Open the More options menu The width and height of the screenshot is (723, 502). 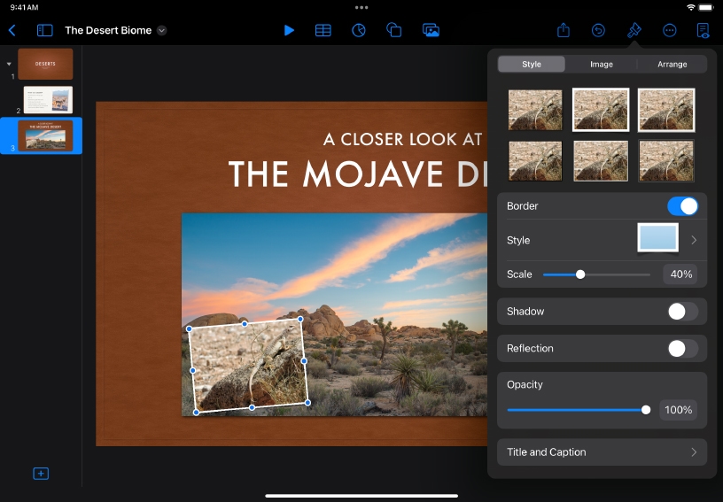pyautogui.click(x=669, y=30)
